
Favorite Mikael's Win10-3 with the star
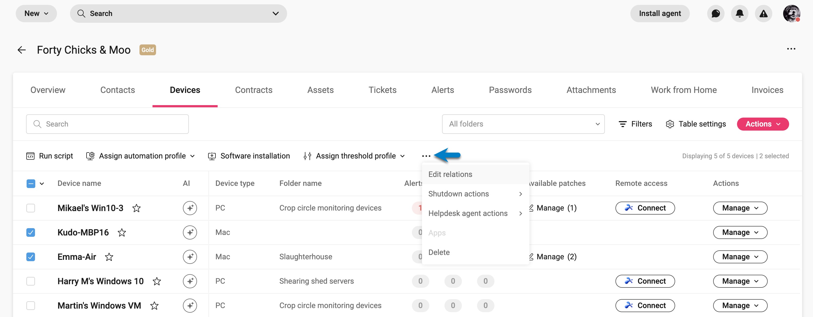136,208
